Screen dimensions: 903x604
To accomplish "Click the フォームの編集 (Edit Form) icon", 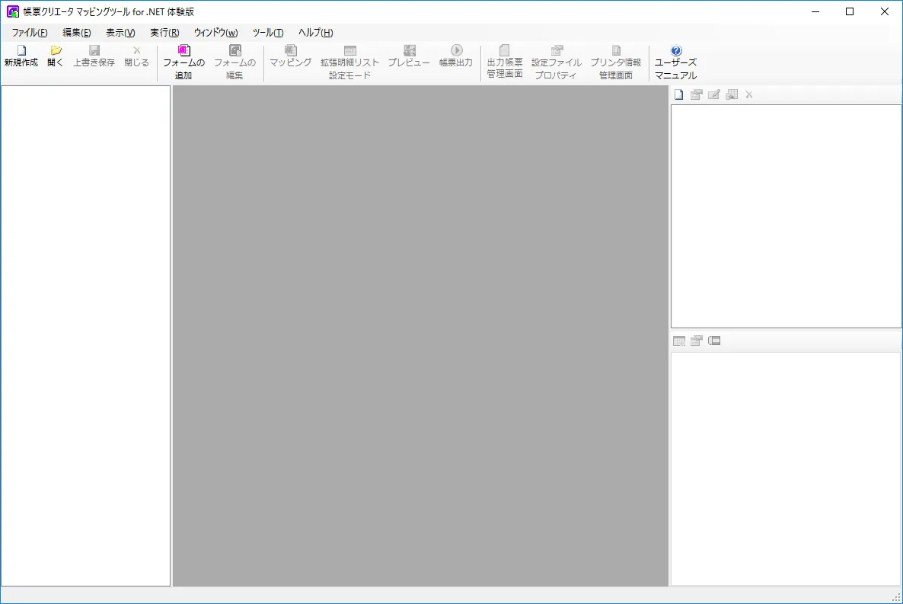I will click(235, 50).
